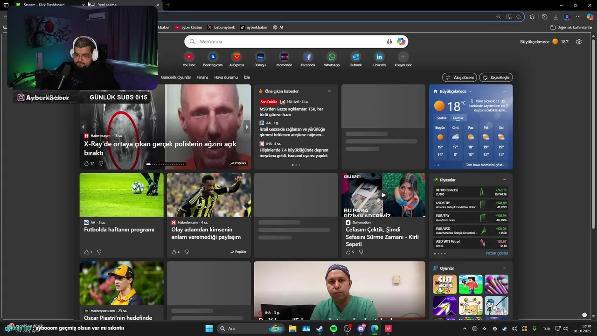
Task: Open the page settings gear icon
Action: pos(579,42)
